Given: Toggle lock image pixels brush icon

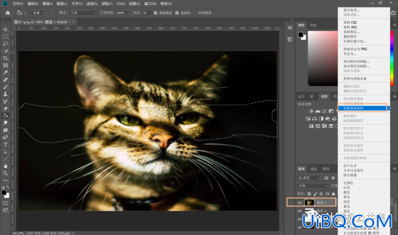Looking at the screenshot, I should tap(315, 194).
